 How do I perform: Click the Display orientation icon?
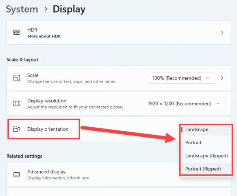[x=17, y=129]
